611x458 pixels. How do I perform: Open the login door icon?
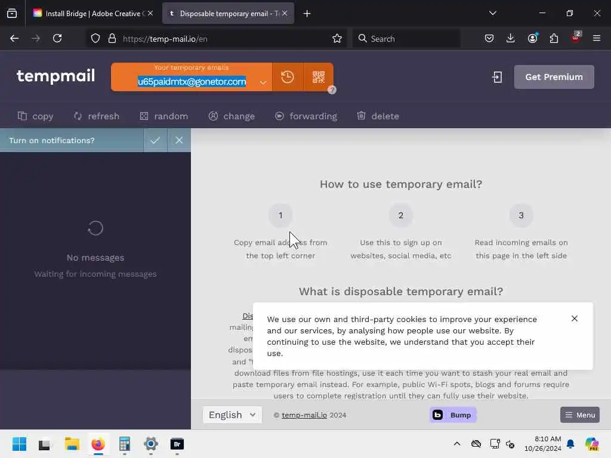(497, 77)
